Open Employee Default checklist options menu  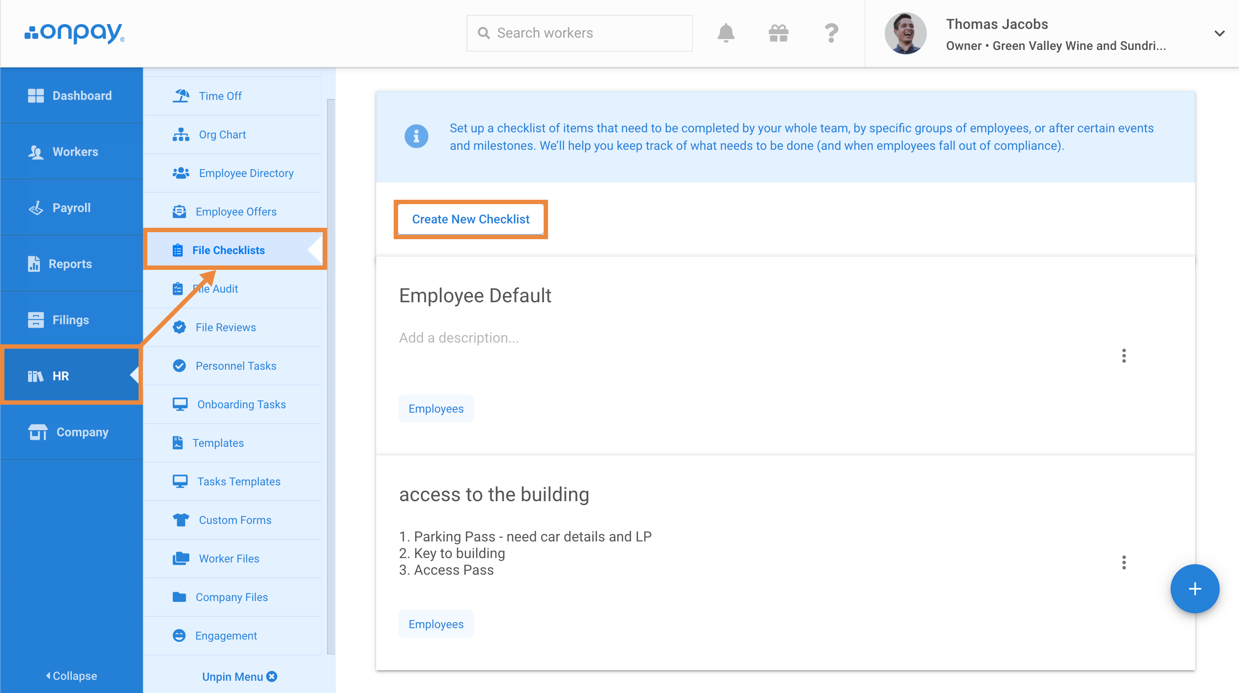pyautogui.click(x=1124, y=356)
